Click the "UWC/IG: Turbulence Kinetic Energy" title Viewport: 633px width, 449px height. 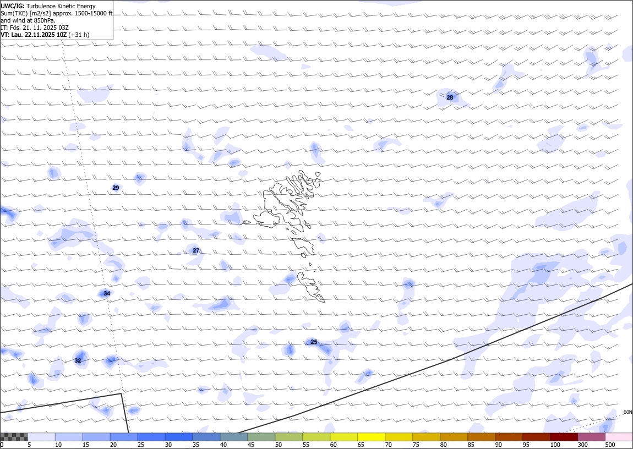tap(48, 6)
